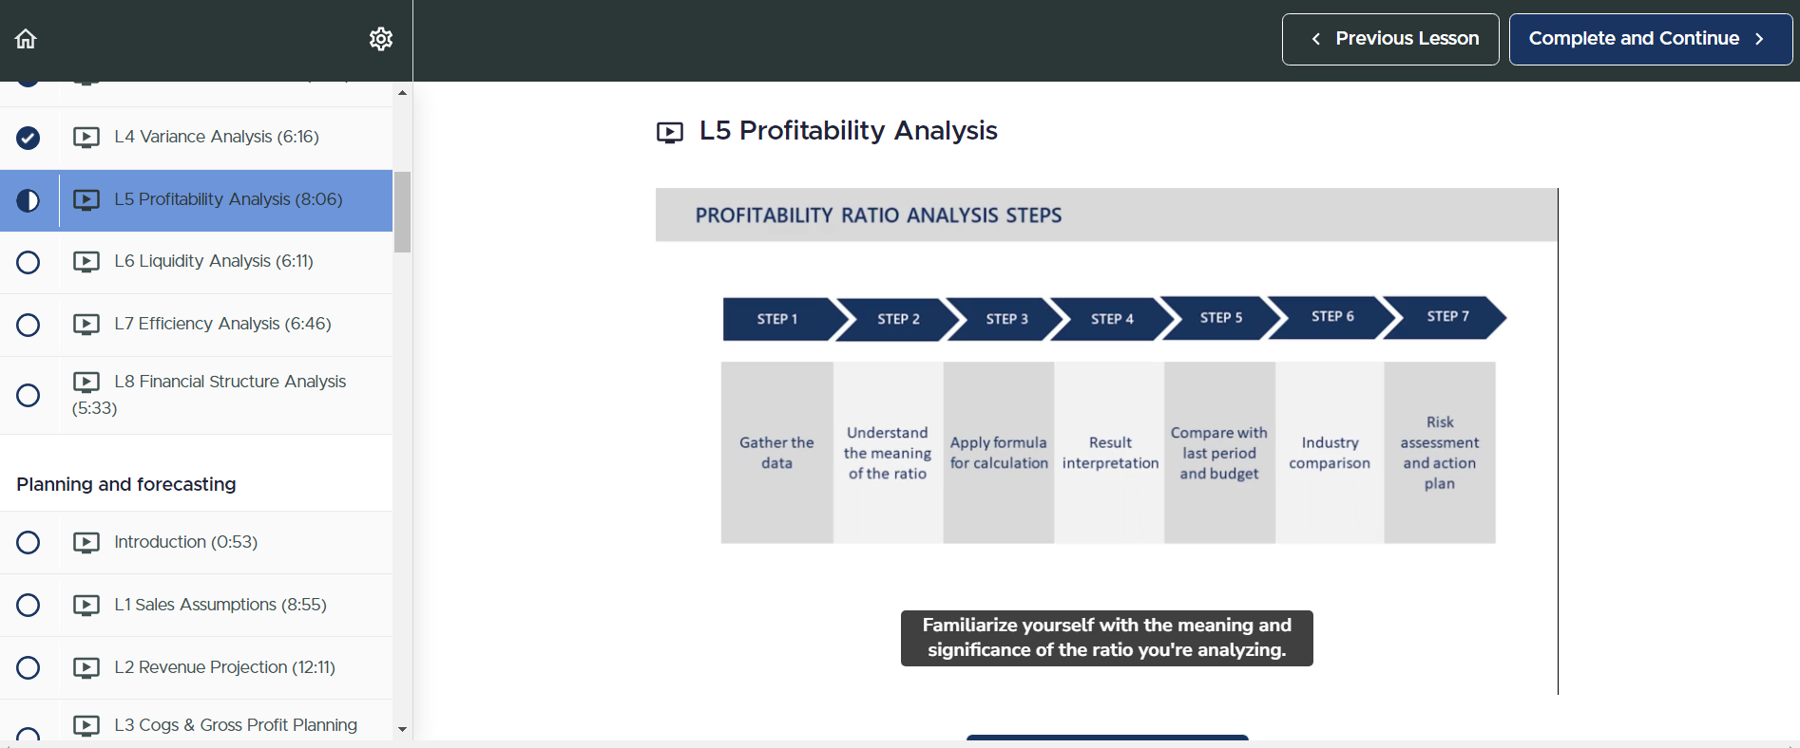
Task: Click video icon beside L7 Efficiency Analysis
Action: pyautogui.click(x=86, y=325)
